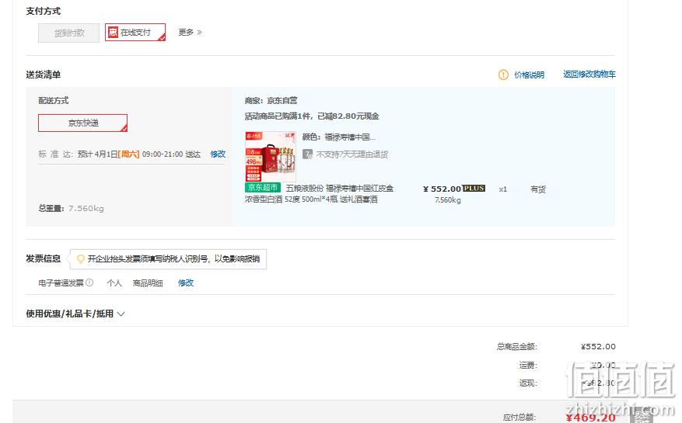The image size is (682, 423).
Task: Click the 商品明细 invoice content text
Action: [148, 283]
